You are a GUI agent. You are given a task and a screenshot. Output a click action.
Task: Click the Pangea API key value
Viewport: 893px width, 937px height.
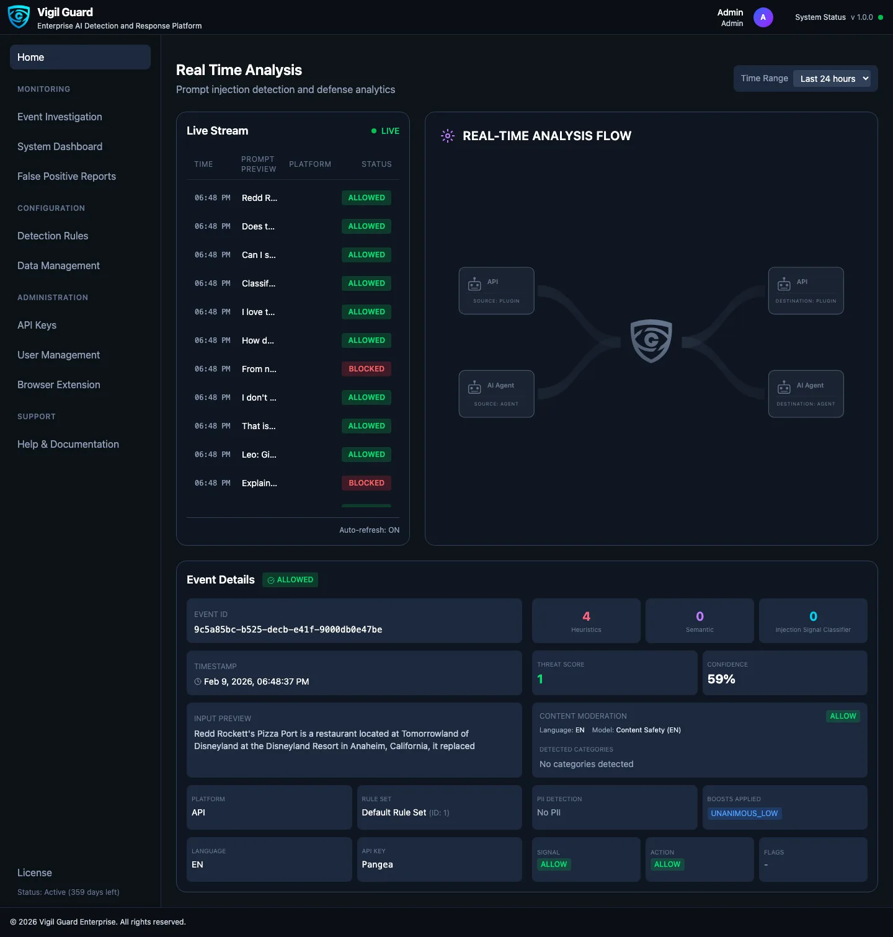pyautogui.click(x=377, y=864)
